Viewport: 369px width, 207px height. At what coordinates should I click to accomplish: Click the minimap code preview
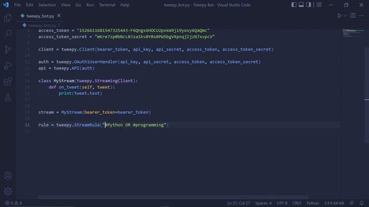353,33
